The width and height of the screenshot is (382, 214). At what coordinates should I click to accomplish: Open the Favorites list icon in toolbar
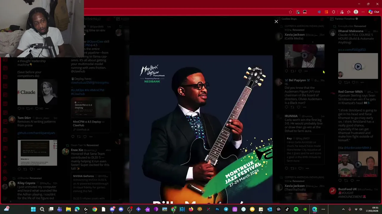[349, 12]
